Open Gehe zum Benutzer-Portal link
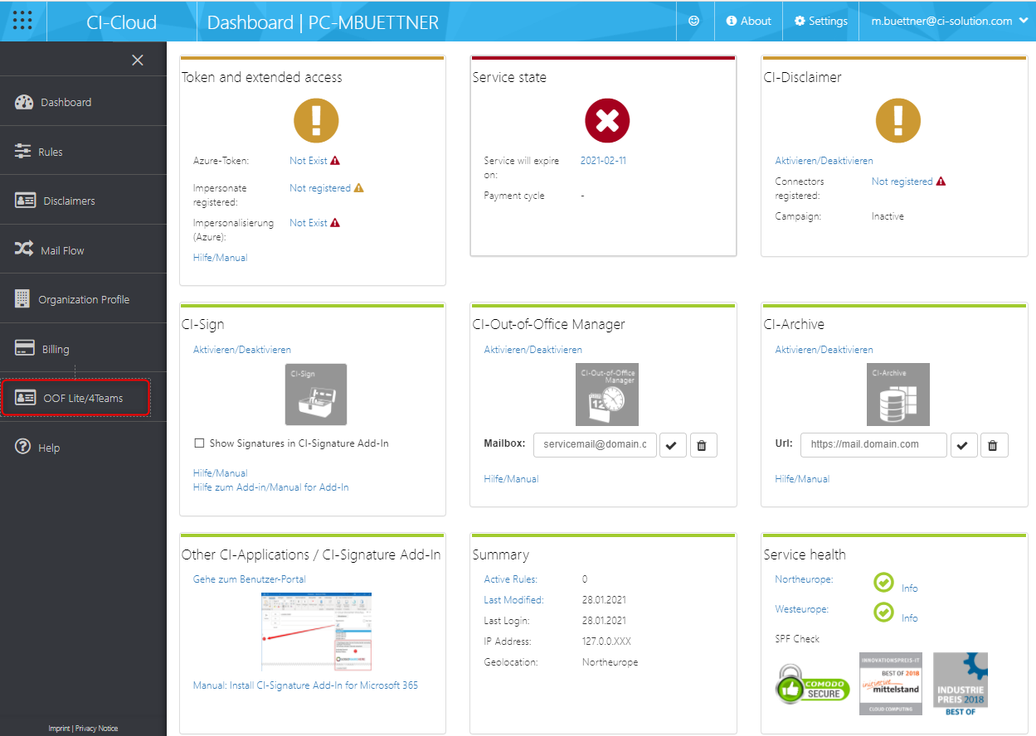This screenshot has height=736, width=1036. tap(249, 579)
